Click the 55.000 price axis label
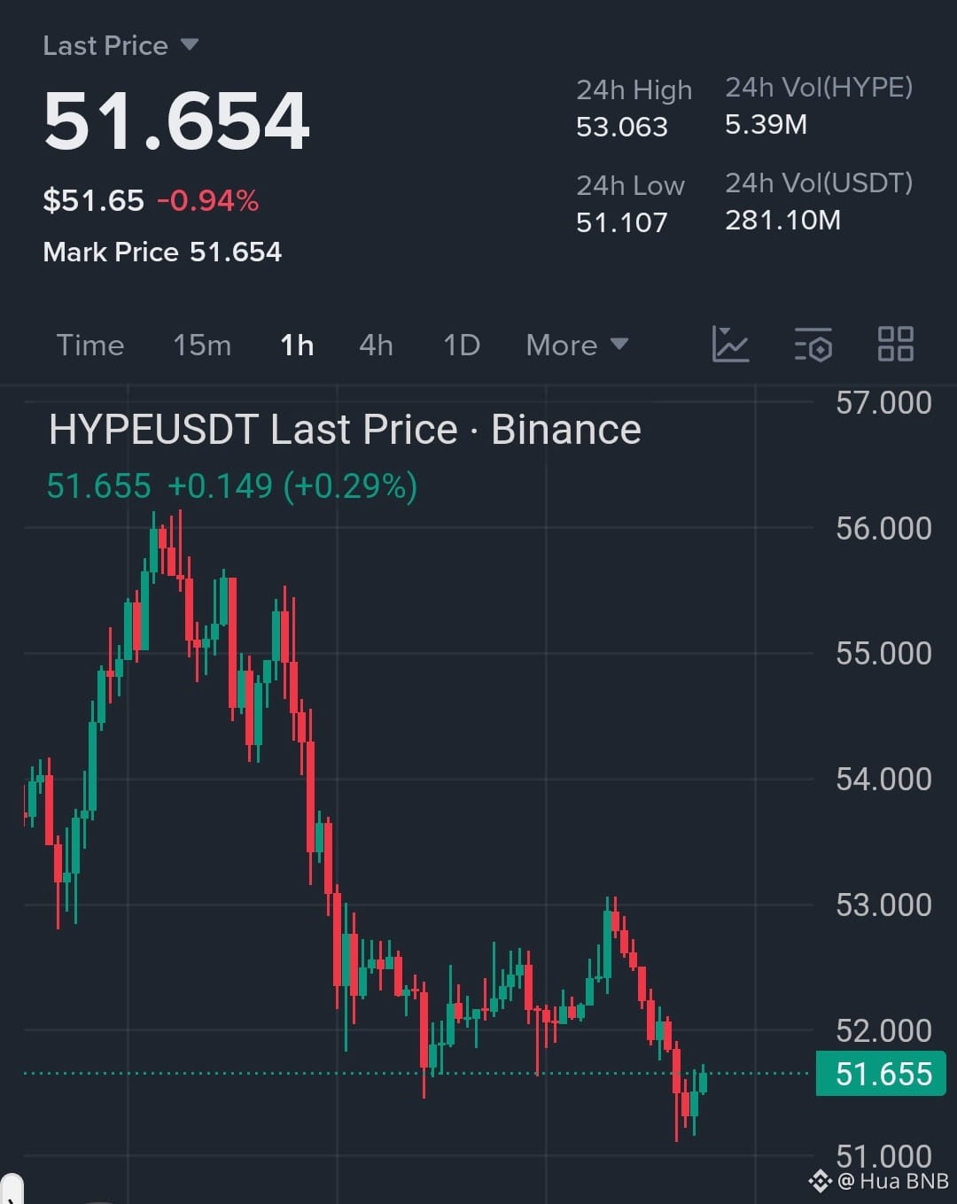This screenshot has width=957, height=1204. (x=883, y=654)
